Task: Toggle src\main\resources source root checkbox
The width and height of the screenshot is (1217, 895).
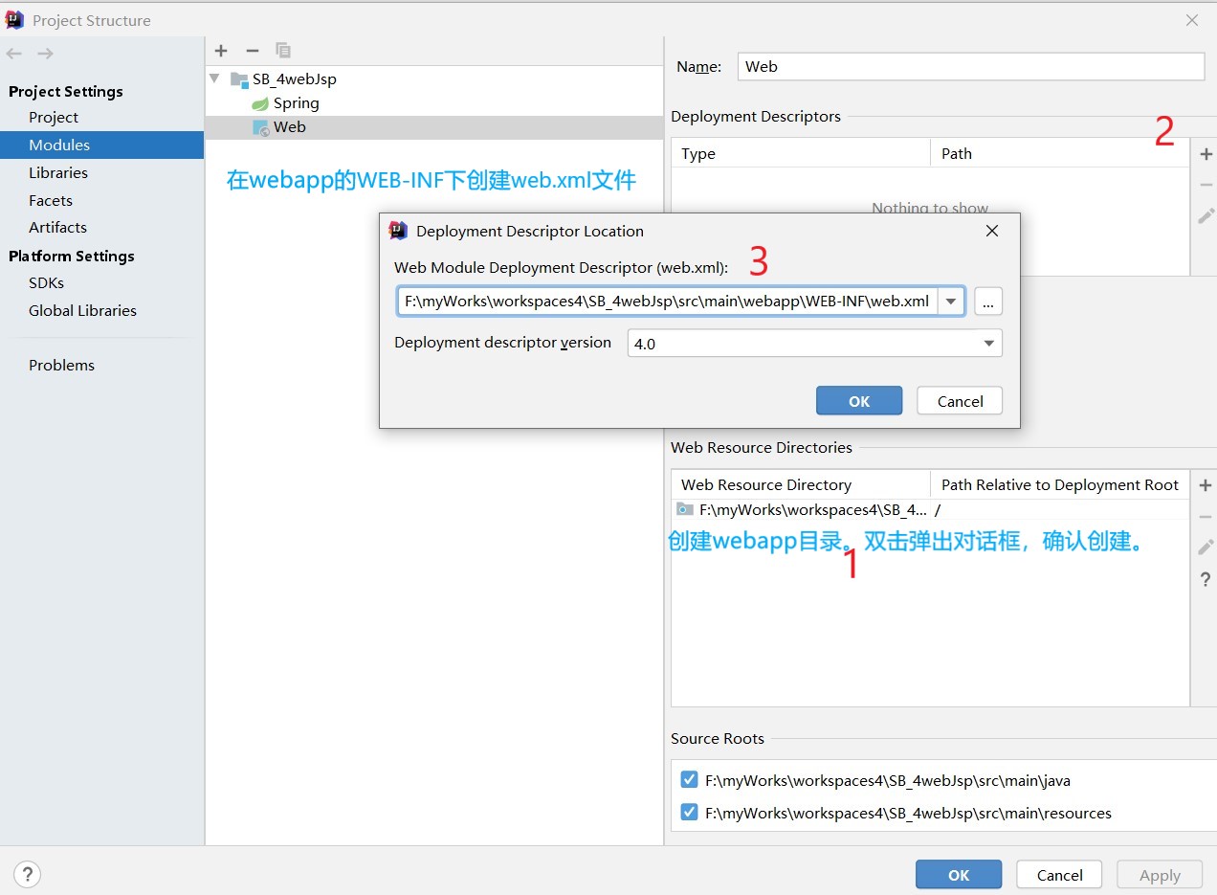Action: [x=689, y=812]
